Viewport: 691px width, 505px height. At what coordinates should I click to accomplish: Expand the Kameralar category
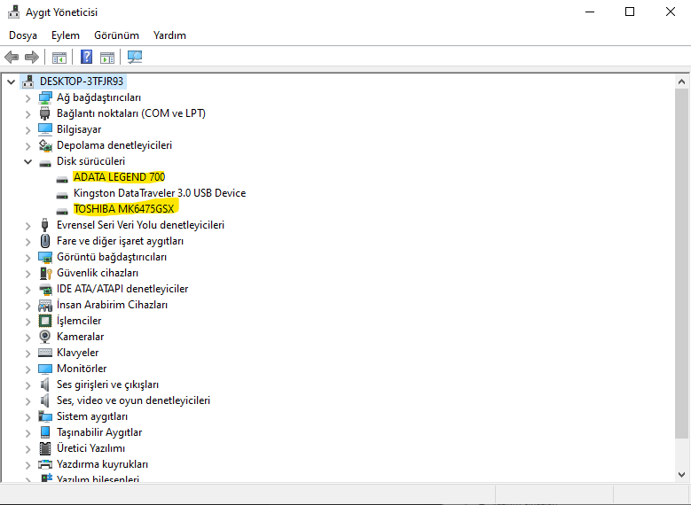27,338
